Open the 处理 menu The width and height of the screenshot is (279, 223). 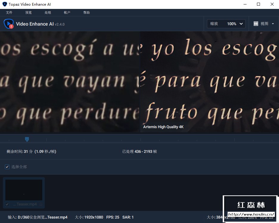pyautogui.click(x=48, y=12)
